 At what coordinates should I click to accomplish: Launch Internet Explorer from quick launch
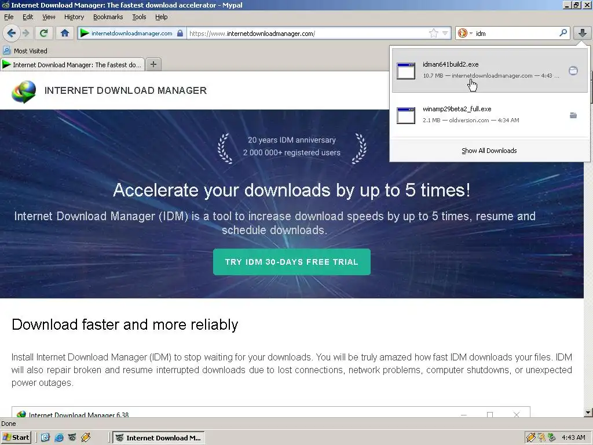(x=59, y=437)
